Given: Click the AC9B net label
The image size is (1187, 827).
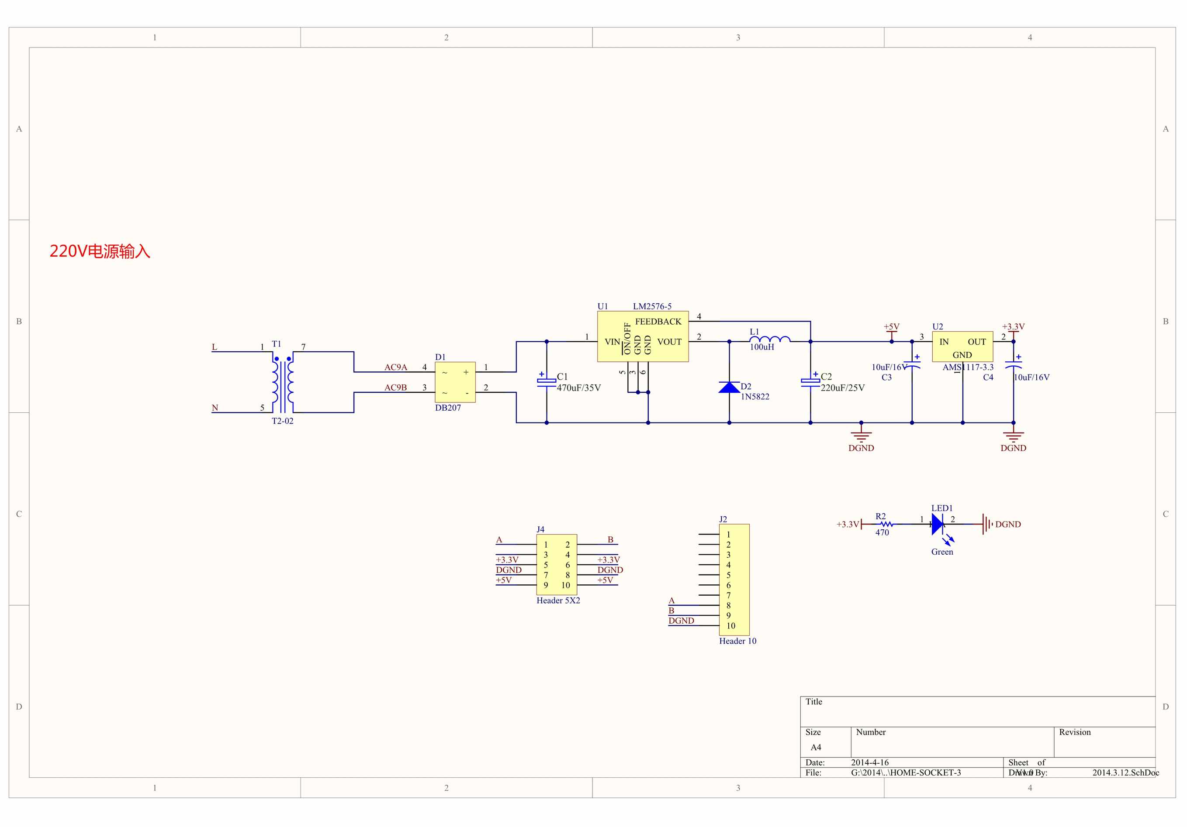Looking at the screenshot, I should (395, 388).
